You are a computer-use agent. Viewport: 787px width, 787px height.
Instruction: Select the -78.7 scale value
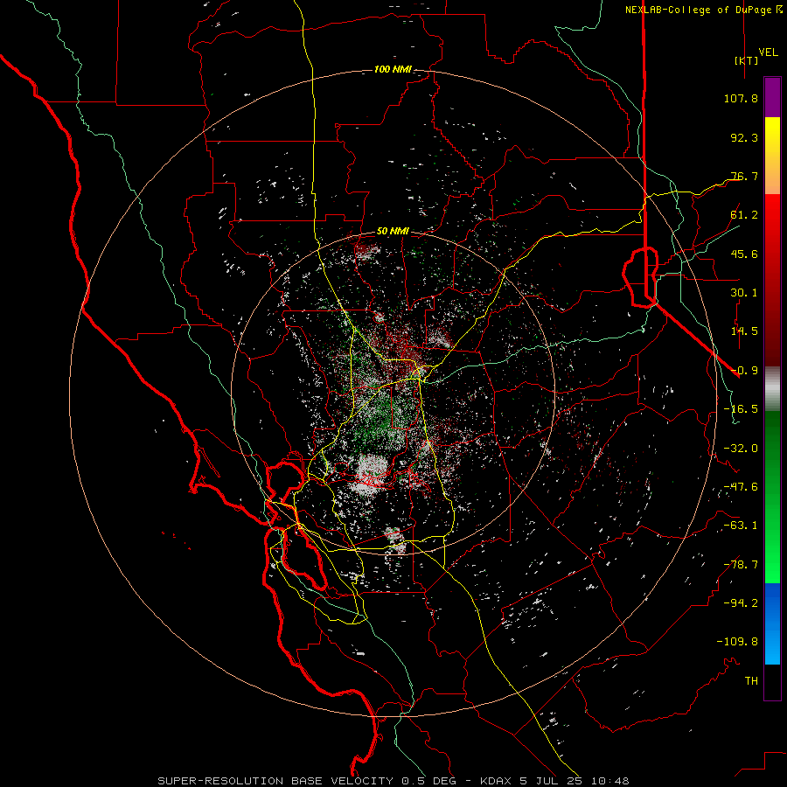click(741, 565)
